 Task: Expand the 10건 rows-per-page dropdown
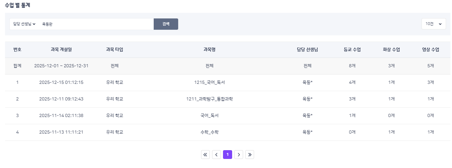click(433, 24)
